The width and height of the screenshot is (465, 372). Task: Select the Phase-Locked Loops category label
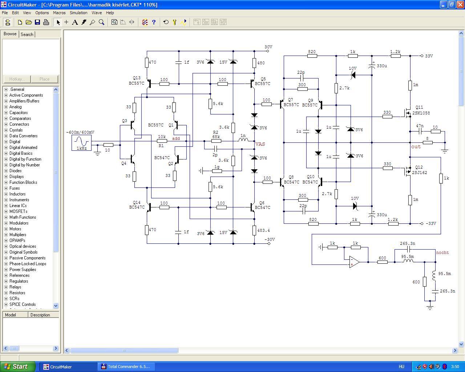tap(28, 264)
